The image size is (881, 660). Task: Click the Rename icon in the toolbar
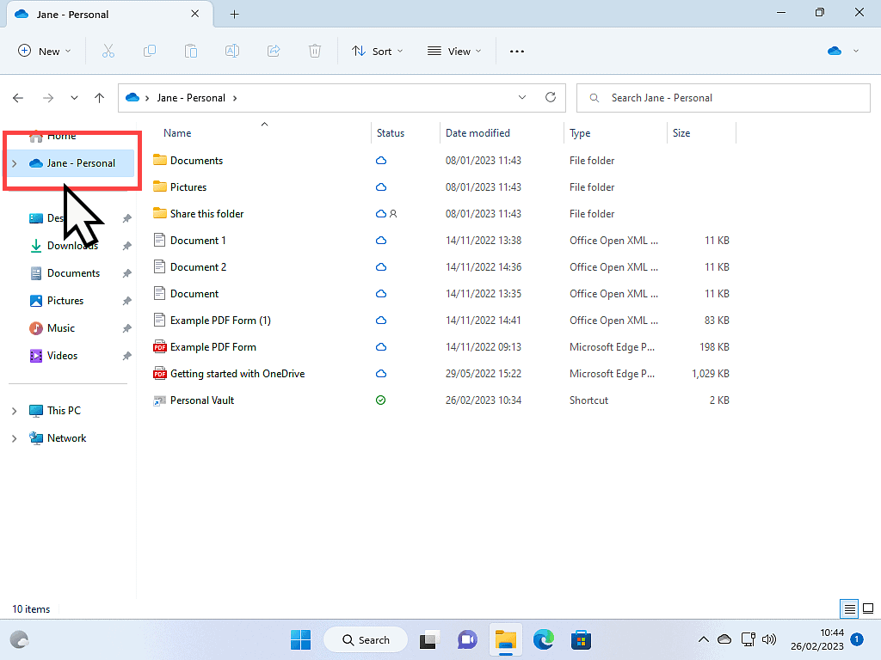(231, 51)
